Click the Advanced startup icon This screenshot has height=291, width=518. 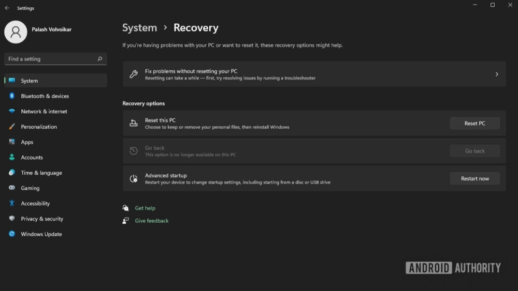134,178
